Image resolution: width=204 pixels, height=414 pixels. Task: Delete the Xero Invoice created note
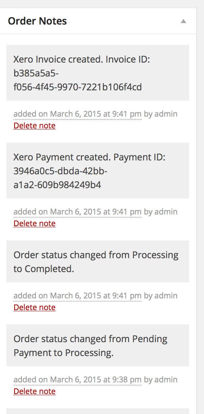(34, 126)
